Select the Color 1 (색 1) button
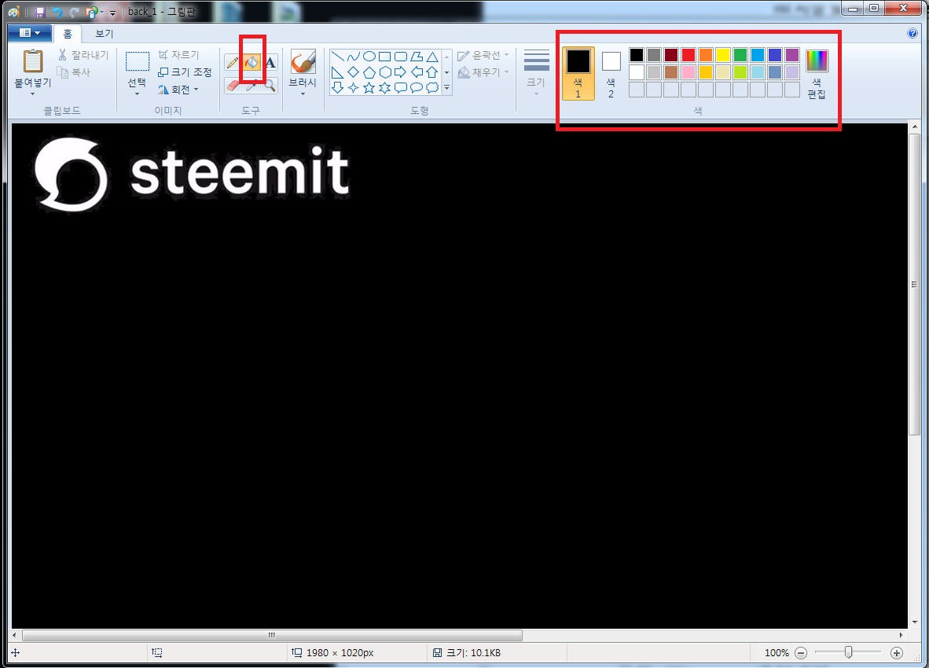 [578, 73]
